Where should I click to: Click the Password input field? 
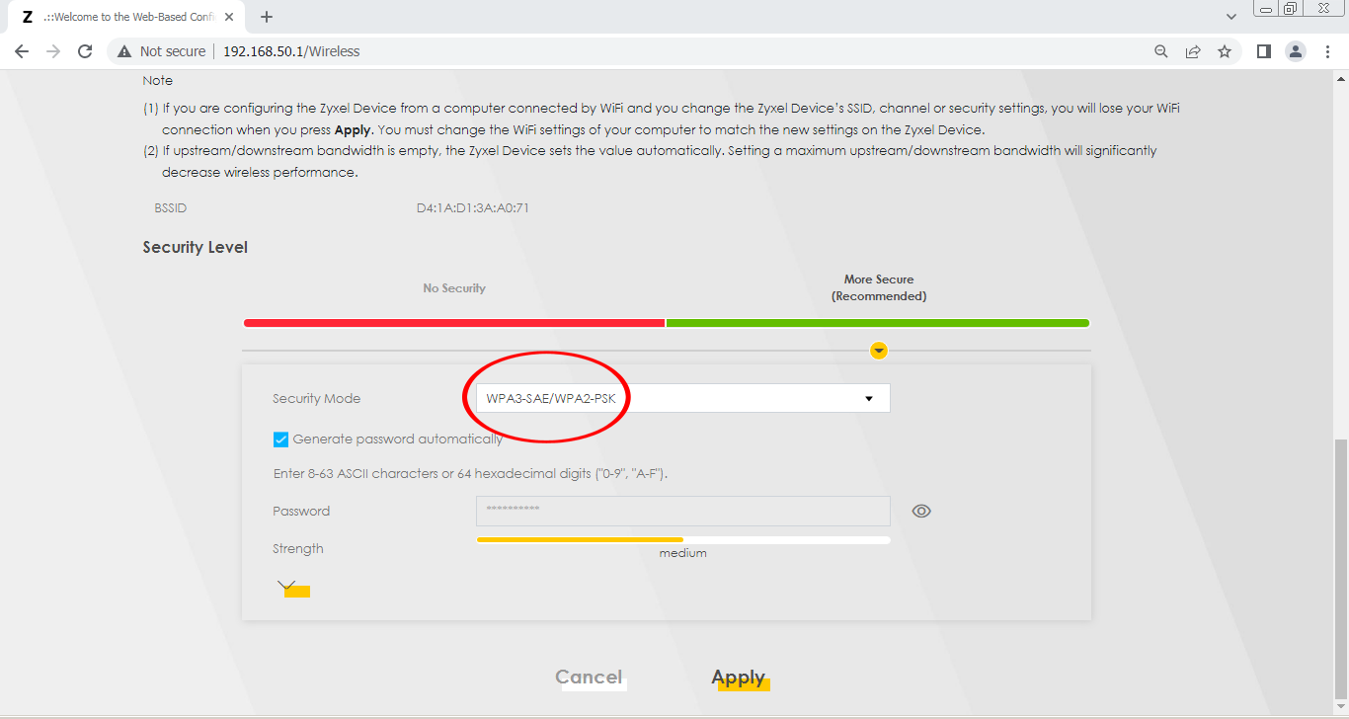tap(682, 512)
